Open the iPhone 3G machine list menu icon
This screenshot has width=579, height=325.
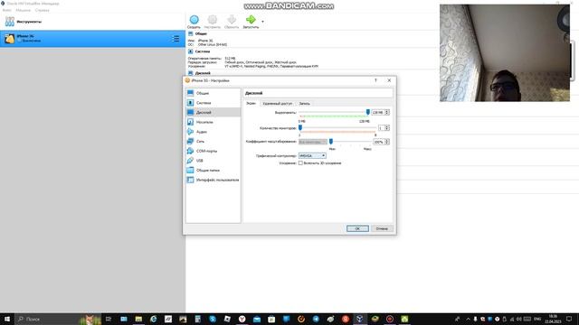pos(176,39)
